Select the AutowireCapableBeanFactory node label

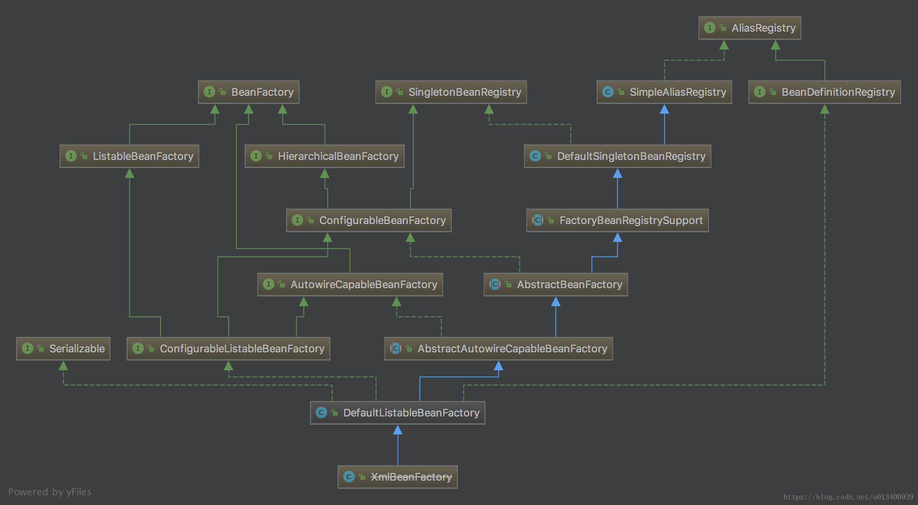click(x=364, y=285)
